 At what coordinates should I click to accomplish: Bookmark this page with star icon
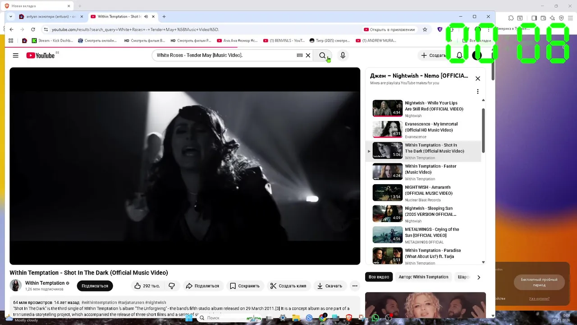(425, 29)
